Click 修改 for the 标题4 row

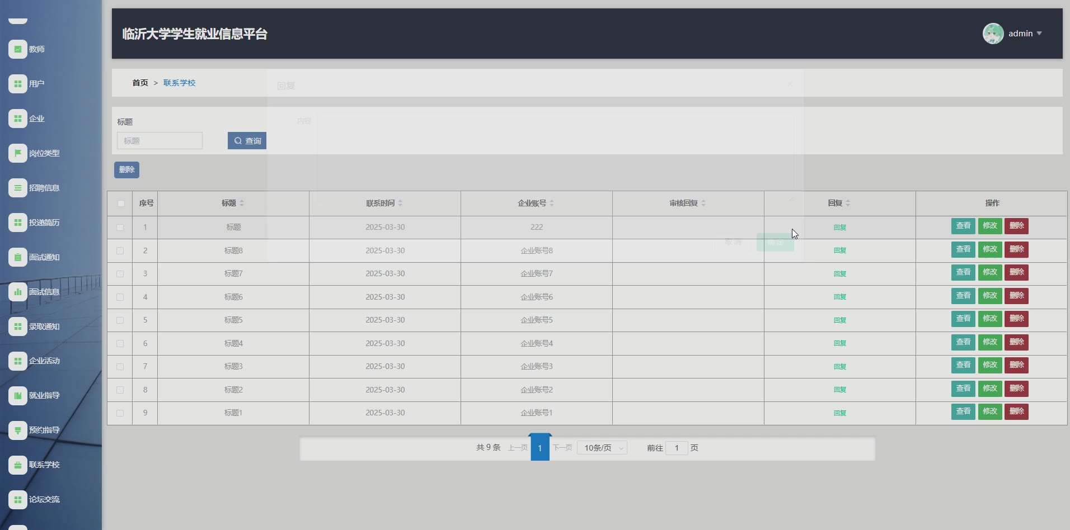[x=990, y=342]
